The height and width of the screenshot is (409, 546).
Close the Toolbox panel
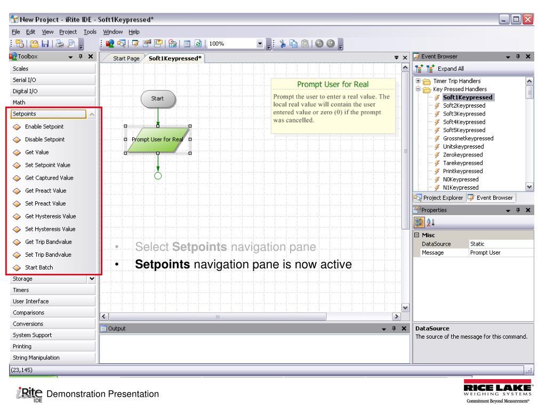[x=91, y=56]
